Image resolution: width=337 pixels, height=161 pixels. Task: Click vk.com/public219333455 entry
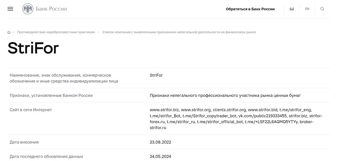(x=262, y=116)
